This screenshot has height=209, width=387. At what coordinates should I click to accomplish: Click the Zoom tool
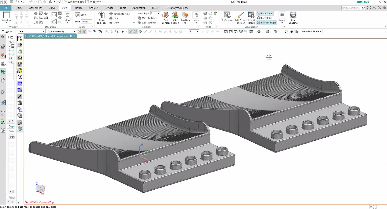[81, 15]
